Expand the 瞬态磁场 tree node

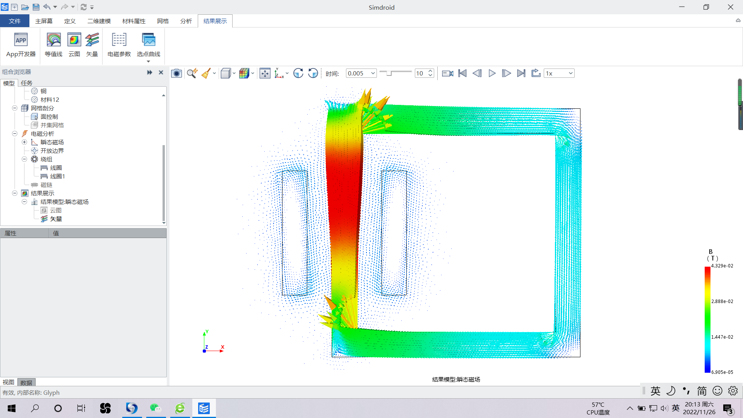24,142
